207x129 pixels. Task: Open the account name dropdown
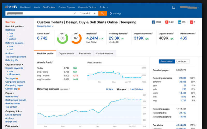[x=189, y=7]
